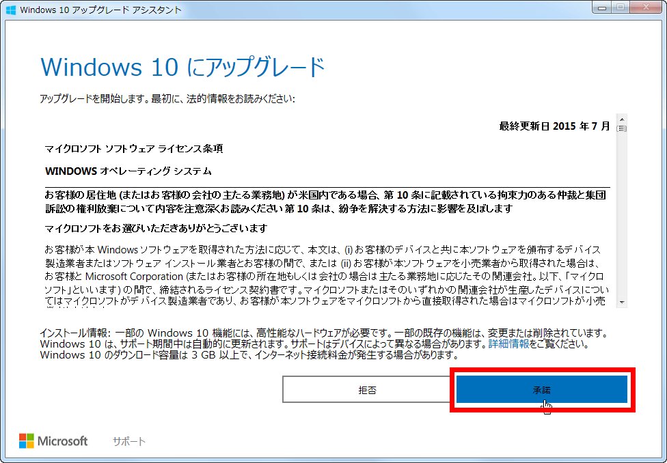
Task: Click the license text scroll down arrow
Action: 621,303
